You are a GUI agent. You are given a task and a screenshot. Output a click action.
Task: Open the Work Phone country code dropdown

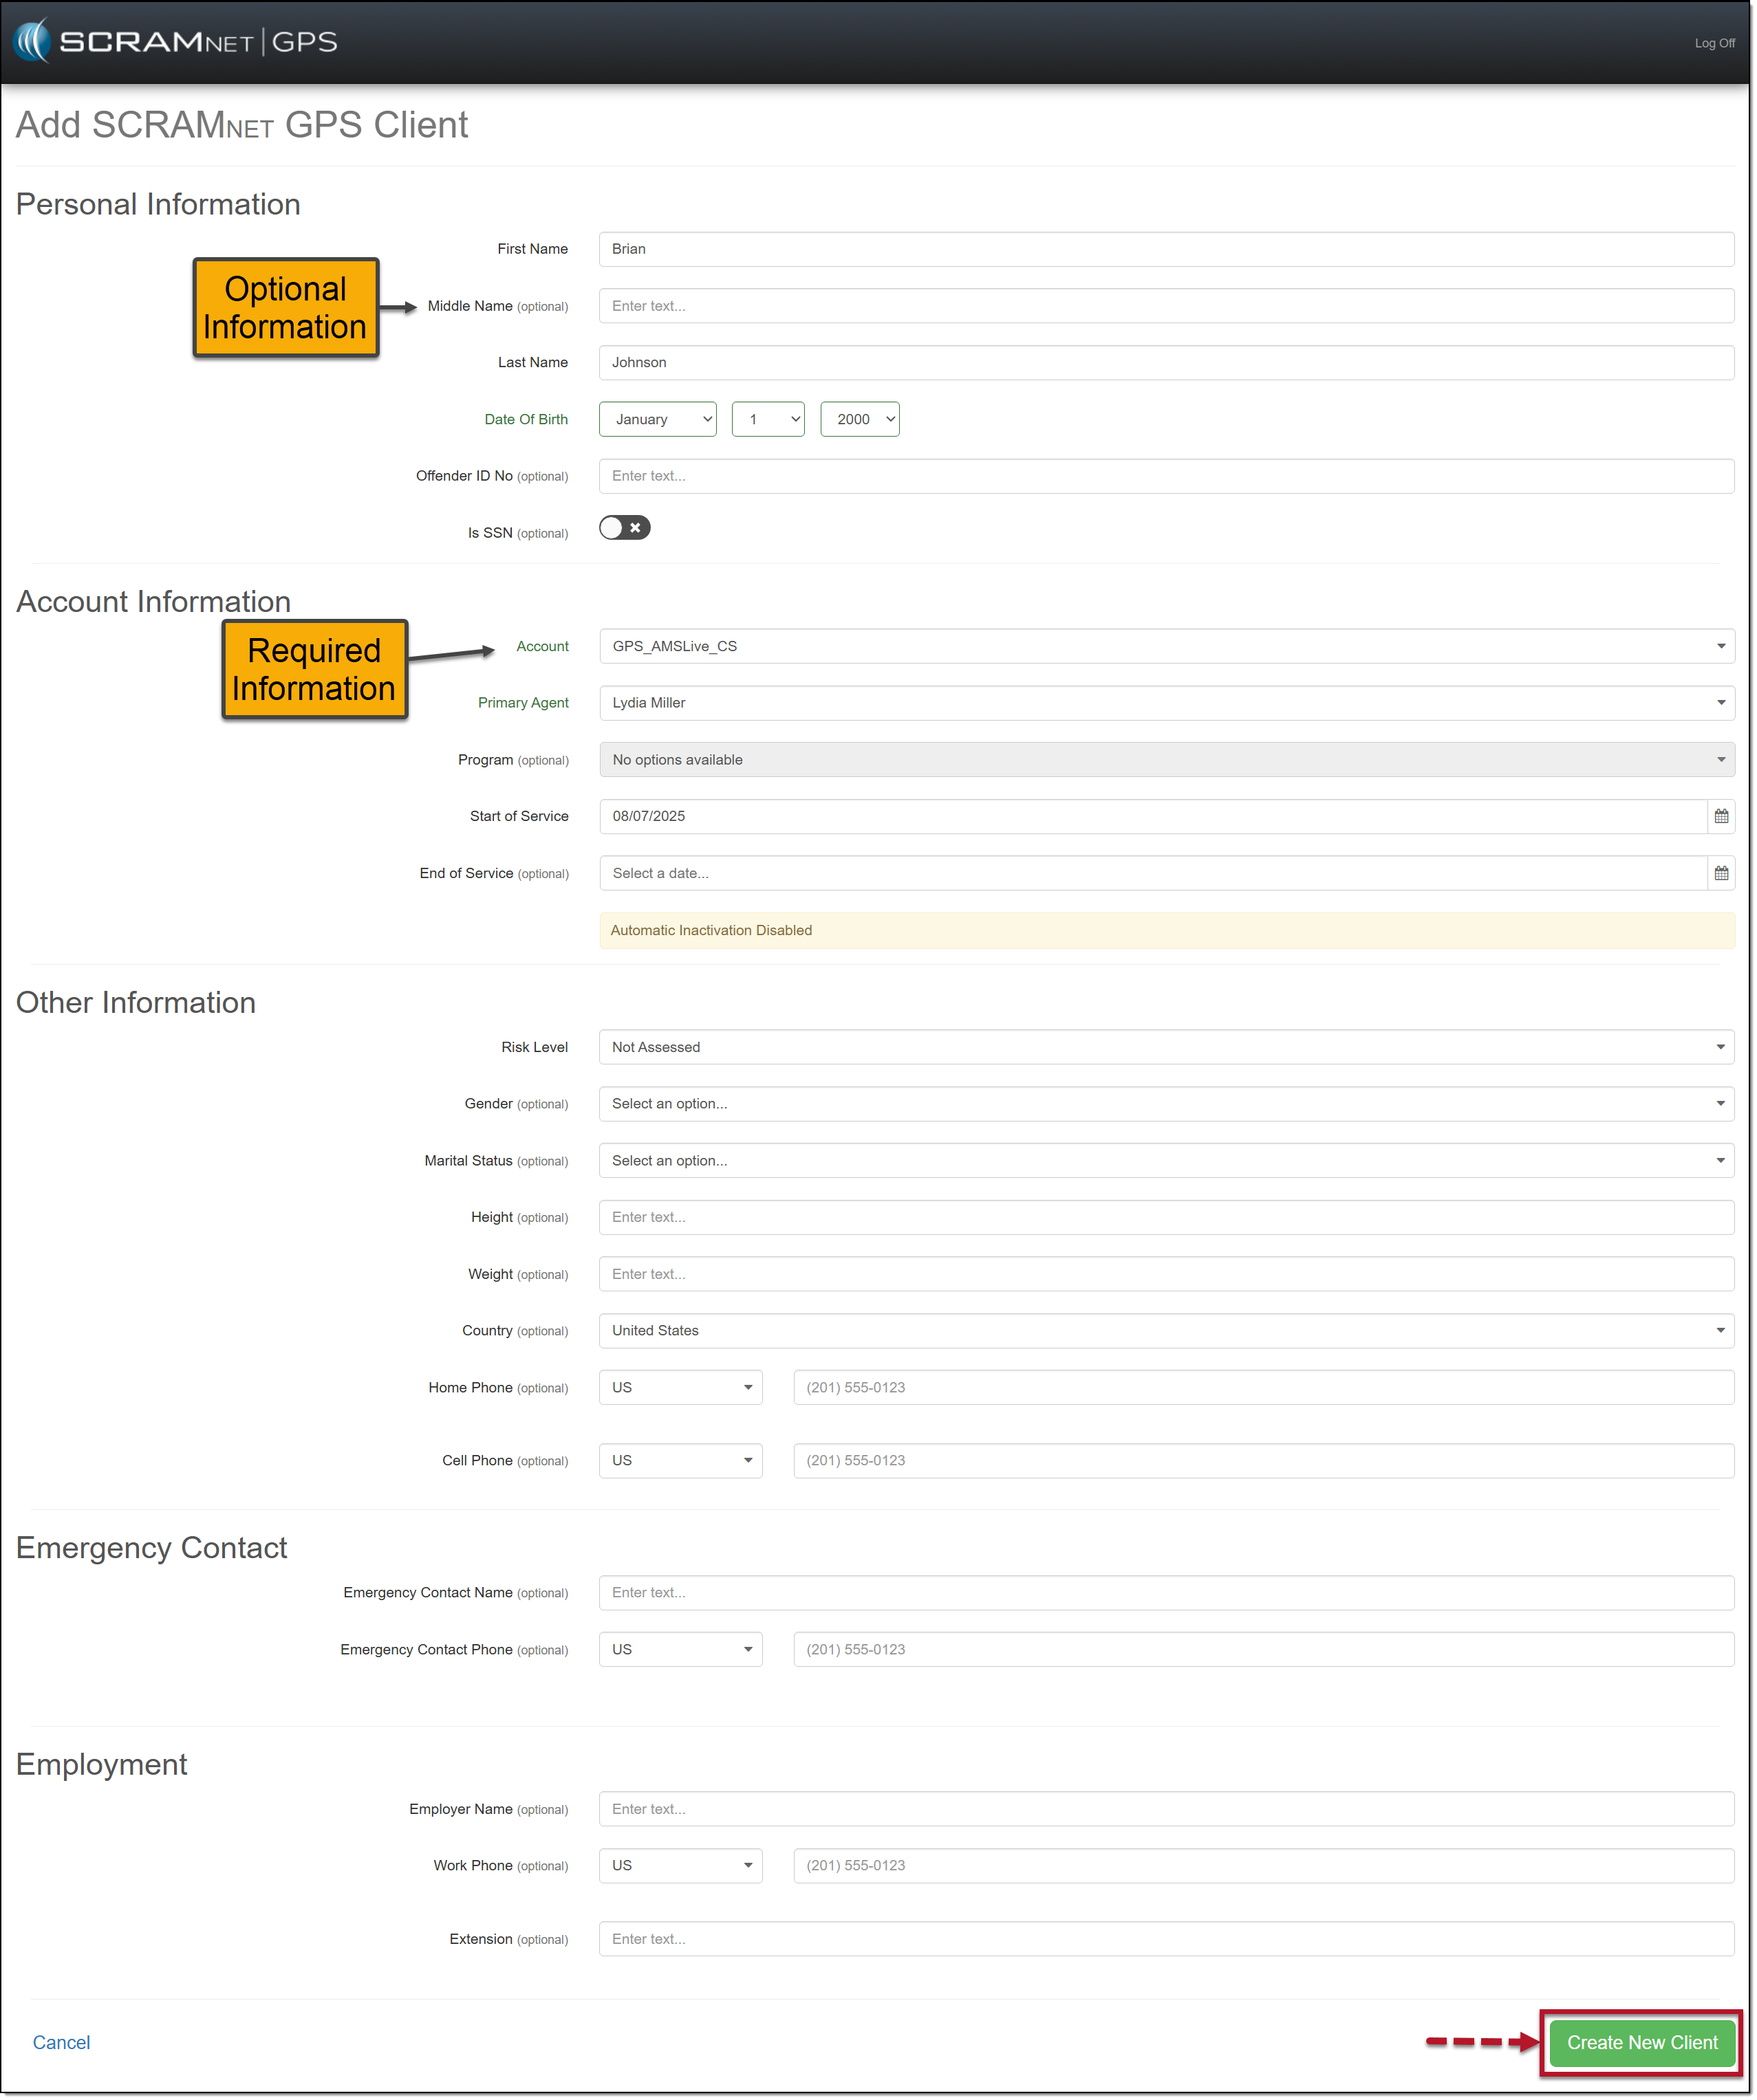point(680,1866)
